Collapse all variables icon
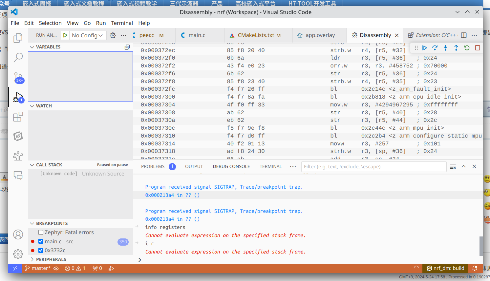Image resolution: width=490 pixels, height=281 pixels. click(x=127, y=47)
